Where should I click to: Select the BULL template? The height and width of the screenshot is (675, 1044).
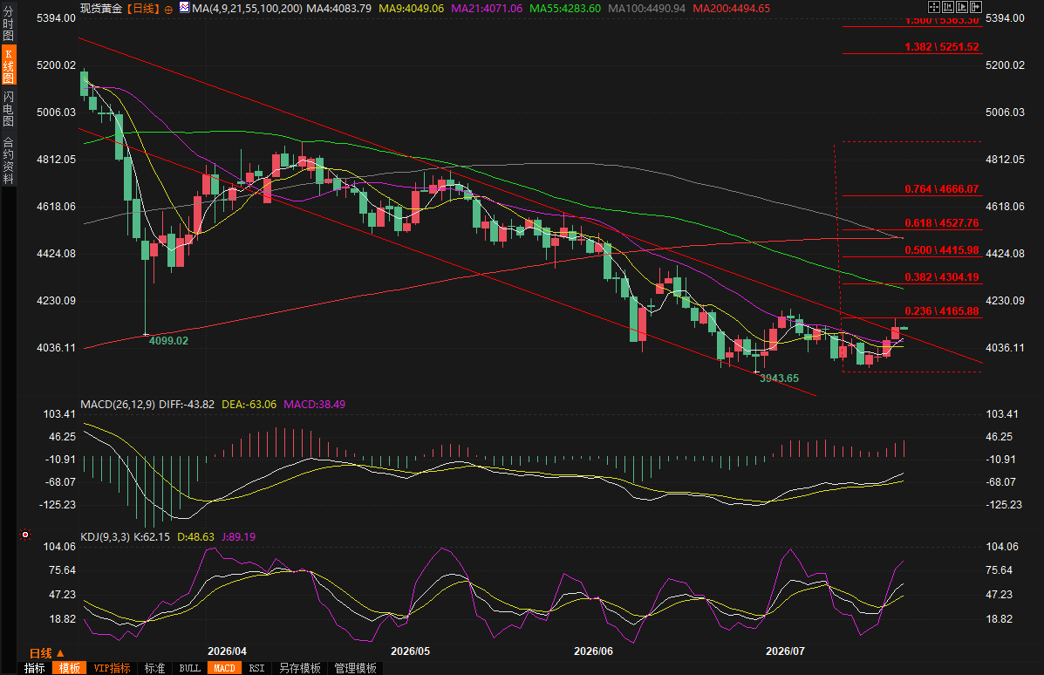coord(190,668)
